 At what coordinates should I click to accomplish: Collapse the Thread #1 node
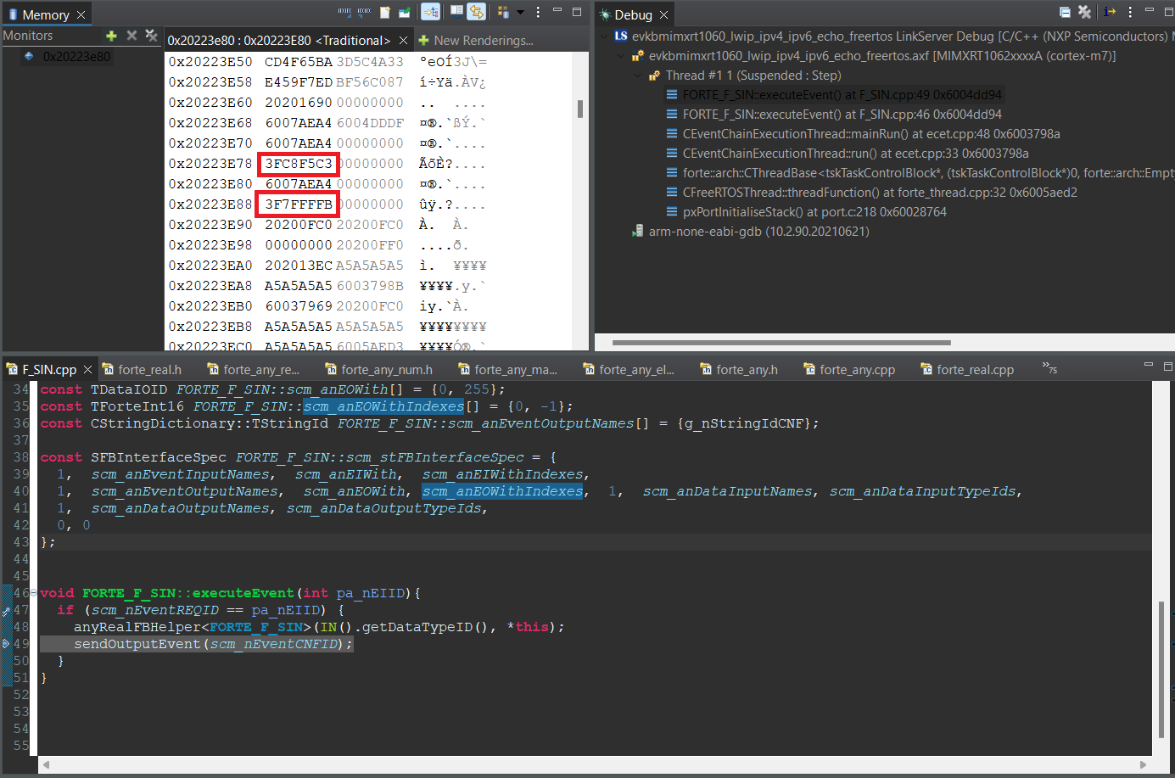coord(637,76)
